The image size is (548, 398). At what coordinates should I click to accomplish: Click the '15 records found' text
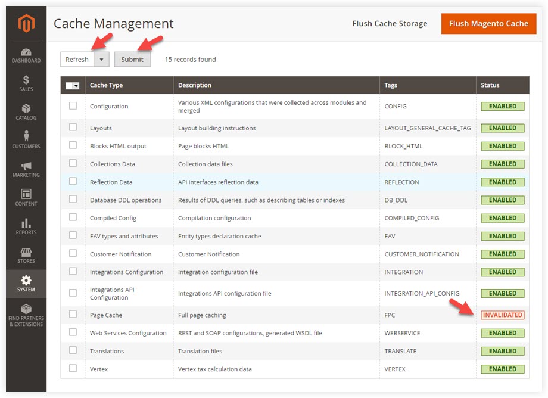tap(190, 60)
